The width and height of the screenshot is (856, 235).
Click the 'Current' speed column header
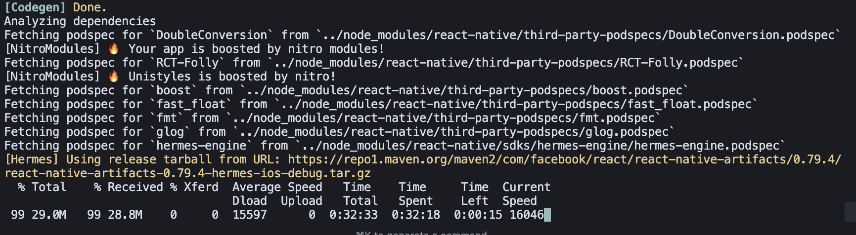coord(526,187)
